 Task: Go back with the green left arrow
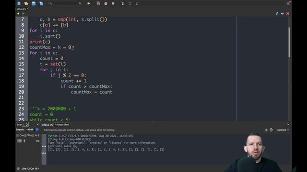tap(18, 13)
